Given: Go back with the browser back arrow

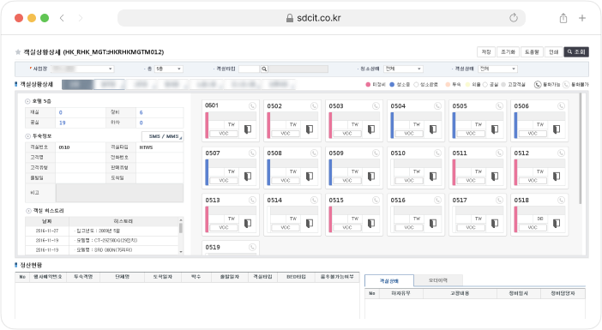Looking at the screenshot, I should tap(62, 18).
